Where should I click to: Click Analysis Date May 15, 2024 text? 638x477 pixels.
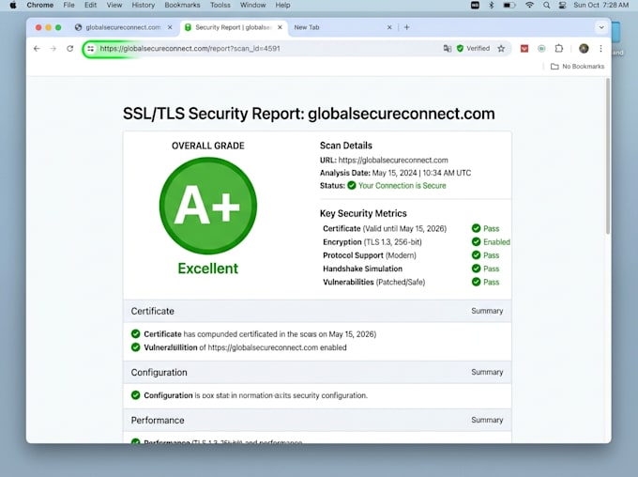coord(396,173)
